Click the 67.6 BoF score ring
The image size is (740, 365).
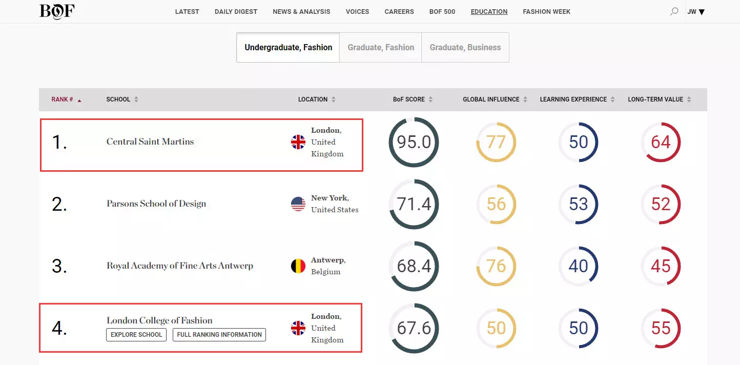tap(414, 328)
